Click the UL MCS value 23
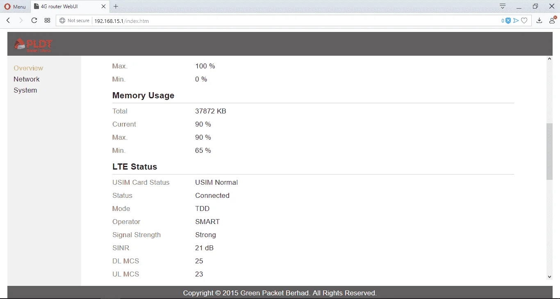The height and width of the screenshot is (299, 560). pos(199,274)
